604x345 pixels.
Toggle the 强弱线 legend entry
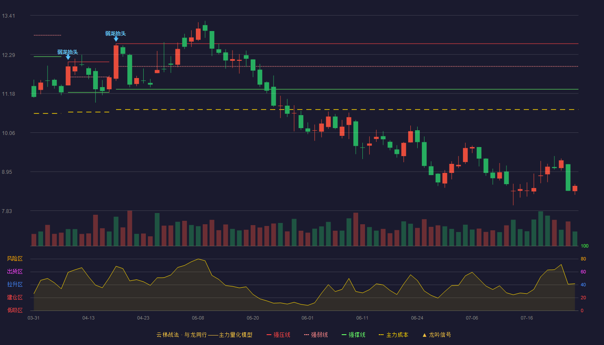[316, 335]
